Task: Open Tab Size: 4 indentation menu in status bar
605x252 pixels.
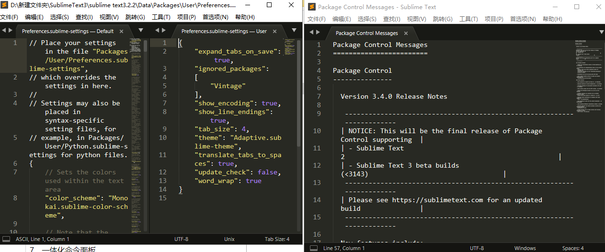Action: [277, 239]
